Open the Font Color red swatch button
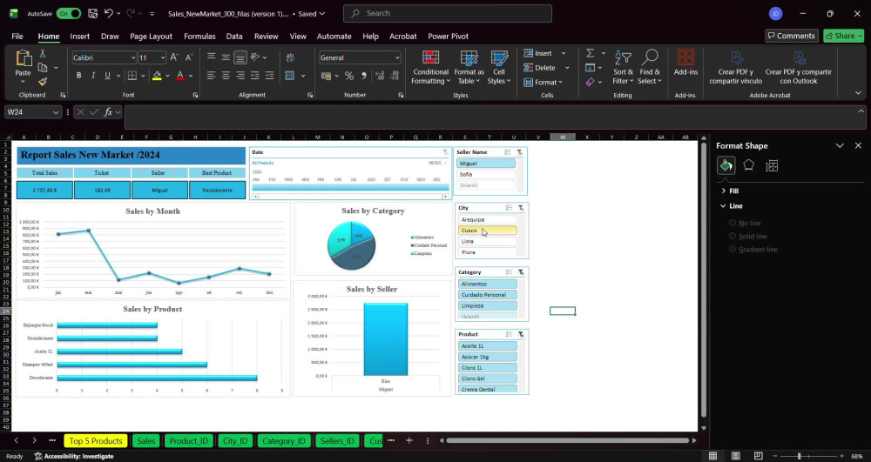 (x=180, y=76)
